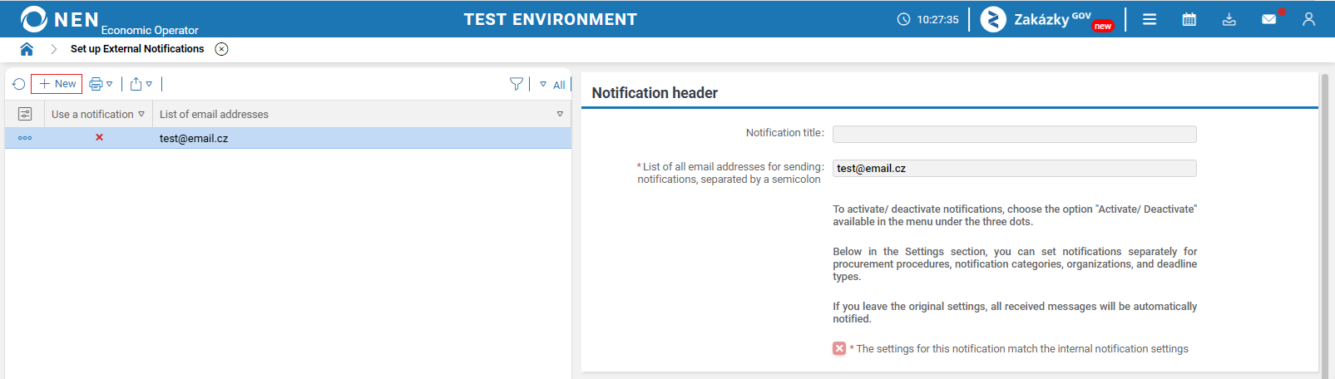Click the print icon
The width and height of the screenshot is (1335, 379).
pyautogui.click(x=96, y=84)
